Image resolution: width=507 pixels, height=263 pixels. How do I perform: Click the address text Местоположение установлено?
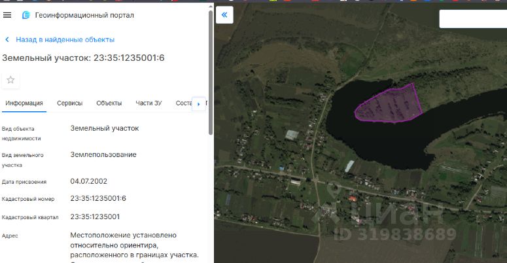[x=123, y=235]
